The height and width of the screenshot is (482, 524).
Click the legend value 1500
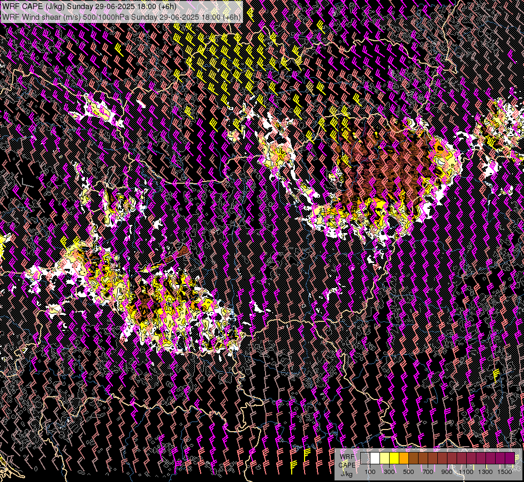pos(505,472)
